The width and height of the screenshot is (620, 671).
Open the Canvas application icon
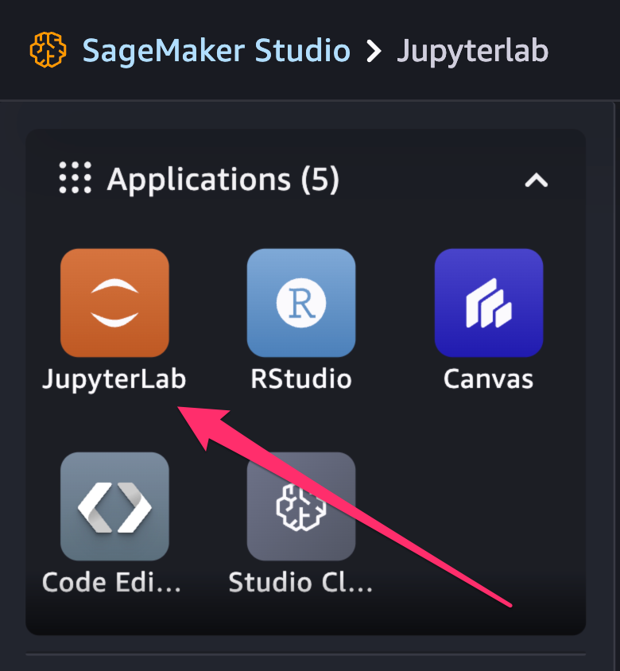pyautogui.click(x=489, y=303)
